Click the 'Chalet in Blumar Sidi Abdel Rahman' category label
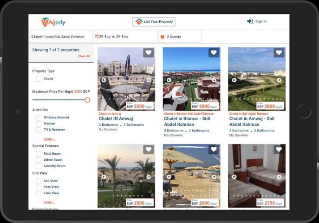The height and width of the screenshot is (223, 319). click(189, 114)
